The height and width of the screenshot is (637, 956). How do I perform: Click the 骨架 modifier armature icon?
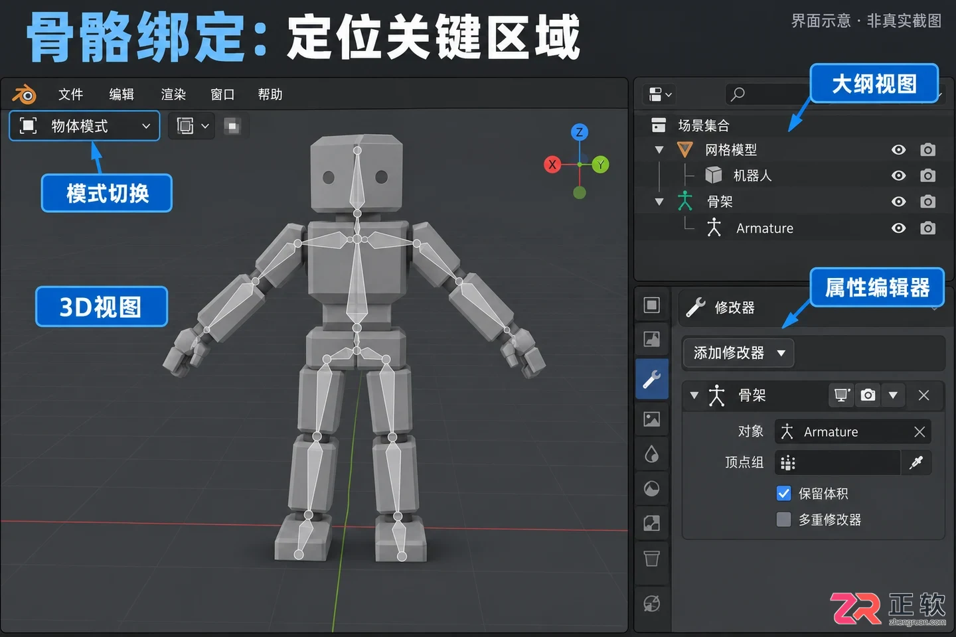point(717,395)
